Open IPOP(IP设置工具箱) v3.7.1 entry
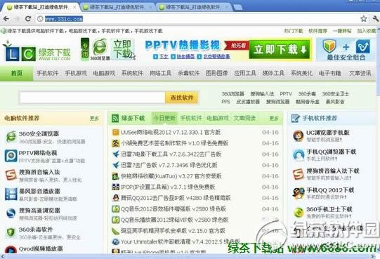380x259 pixels. click(x=168, y=187)
